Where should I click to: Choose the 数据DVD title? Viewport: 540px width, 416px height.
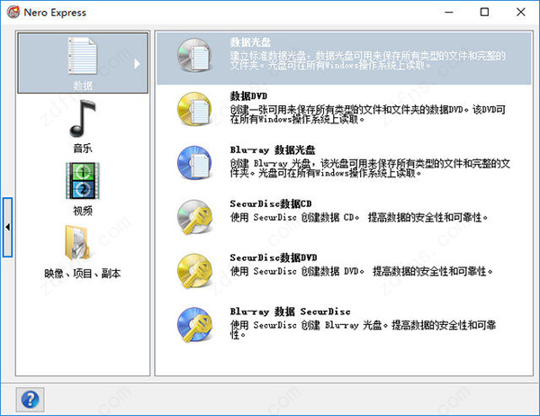point(248,95)
